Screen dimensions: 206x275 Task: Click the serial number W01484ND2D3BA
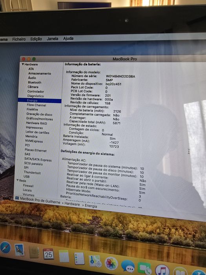(120, 77)
